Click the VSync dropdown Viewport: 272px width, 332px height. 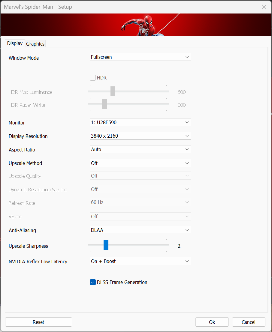[140, 217]
